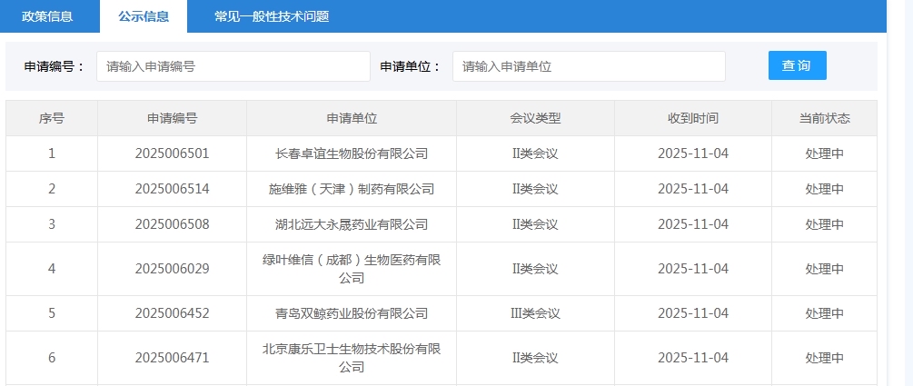Click the 申请编号 column header
Screen dimensions: 913x386
click(x=173, y=118)
